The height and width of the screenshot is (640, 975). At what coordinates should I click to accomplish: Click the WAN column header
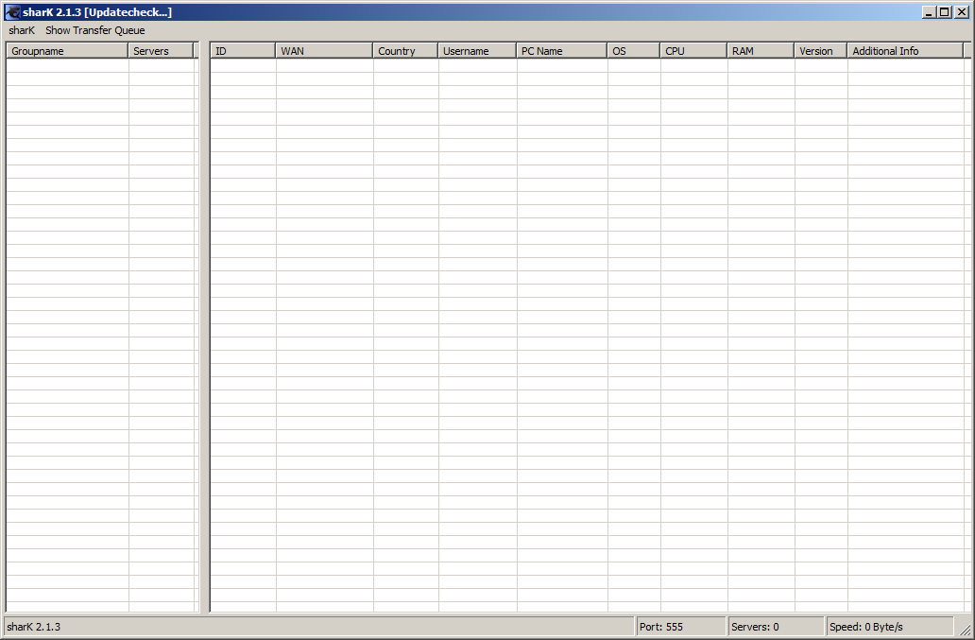click(324, 51)
